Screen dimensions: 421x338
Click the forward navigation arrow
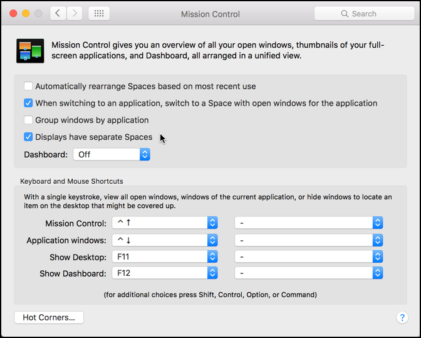point(75,13)
